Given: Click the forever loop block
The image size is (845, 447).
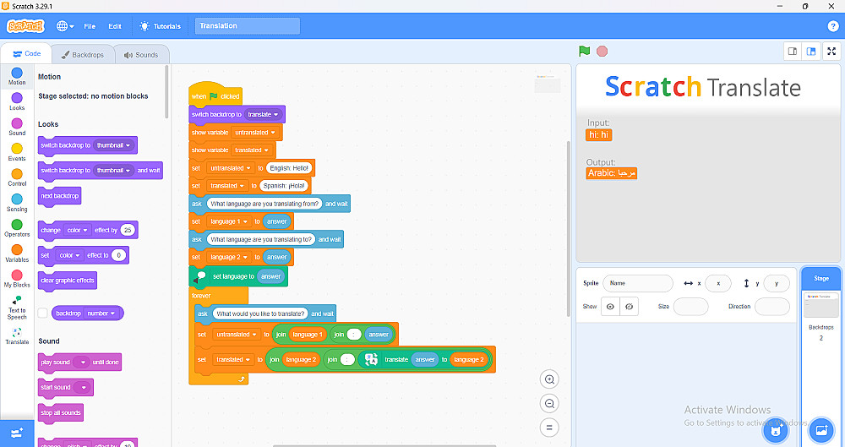Looking at the screenshot, I should (201, 296).
